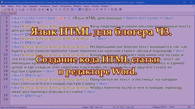Click the 'Ln : 19 Col : 1' status entry
The width and height of the screenshot is (195, 109).
click(119, 107)
